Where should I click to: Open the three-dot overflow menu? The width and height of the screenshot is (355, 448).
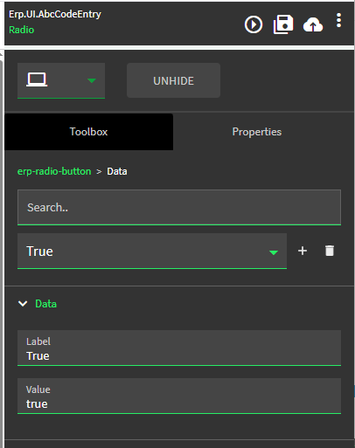click(338, 20)
